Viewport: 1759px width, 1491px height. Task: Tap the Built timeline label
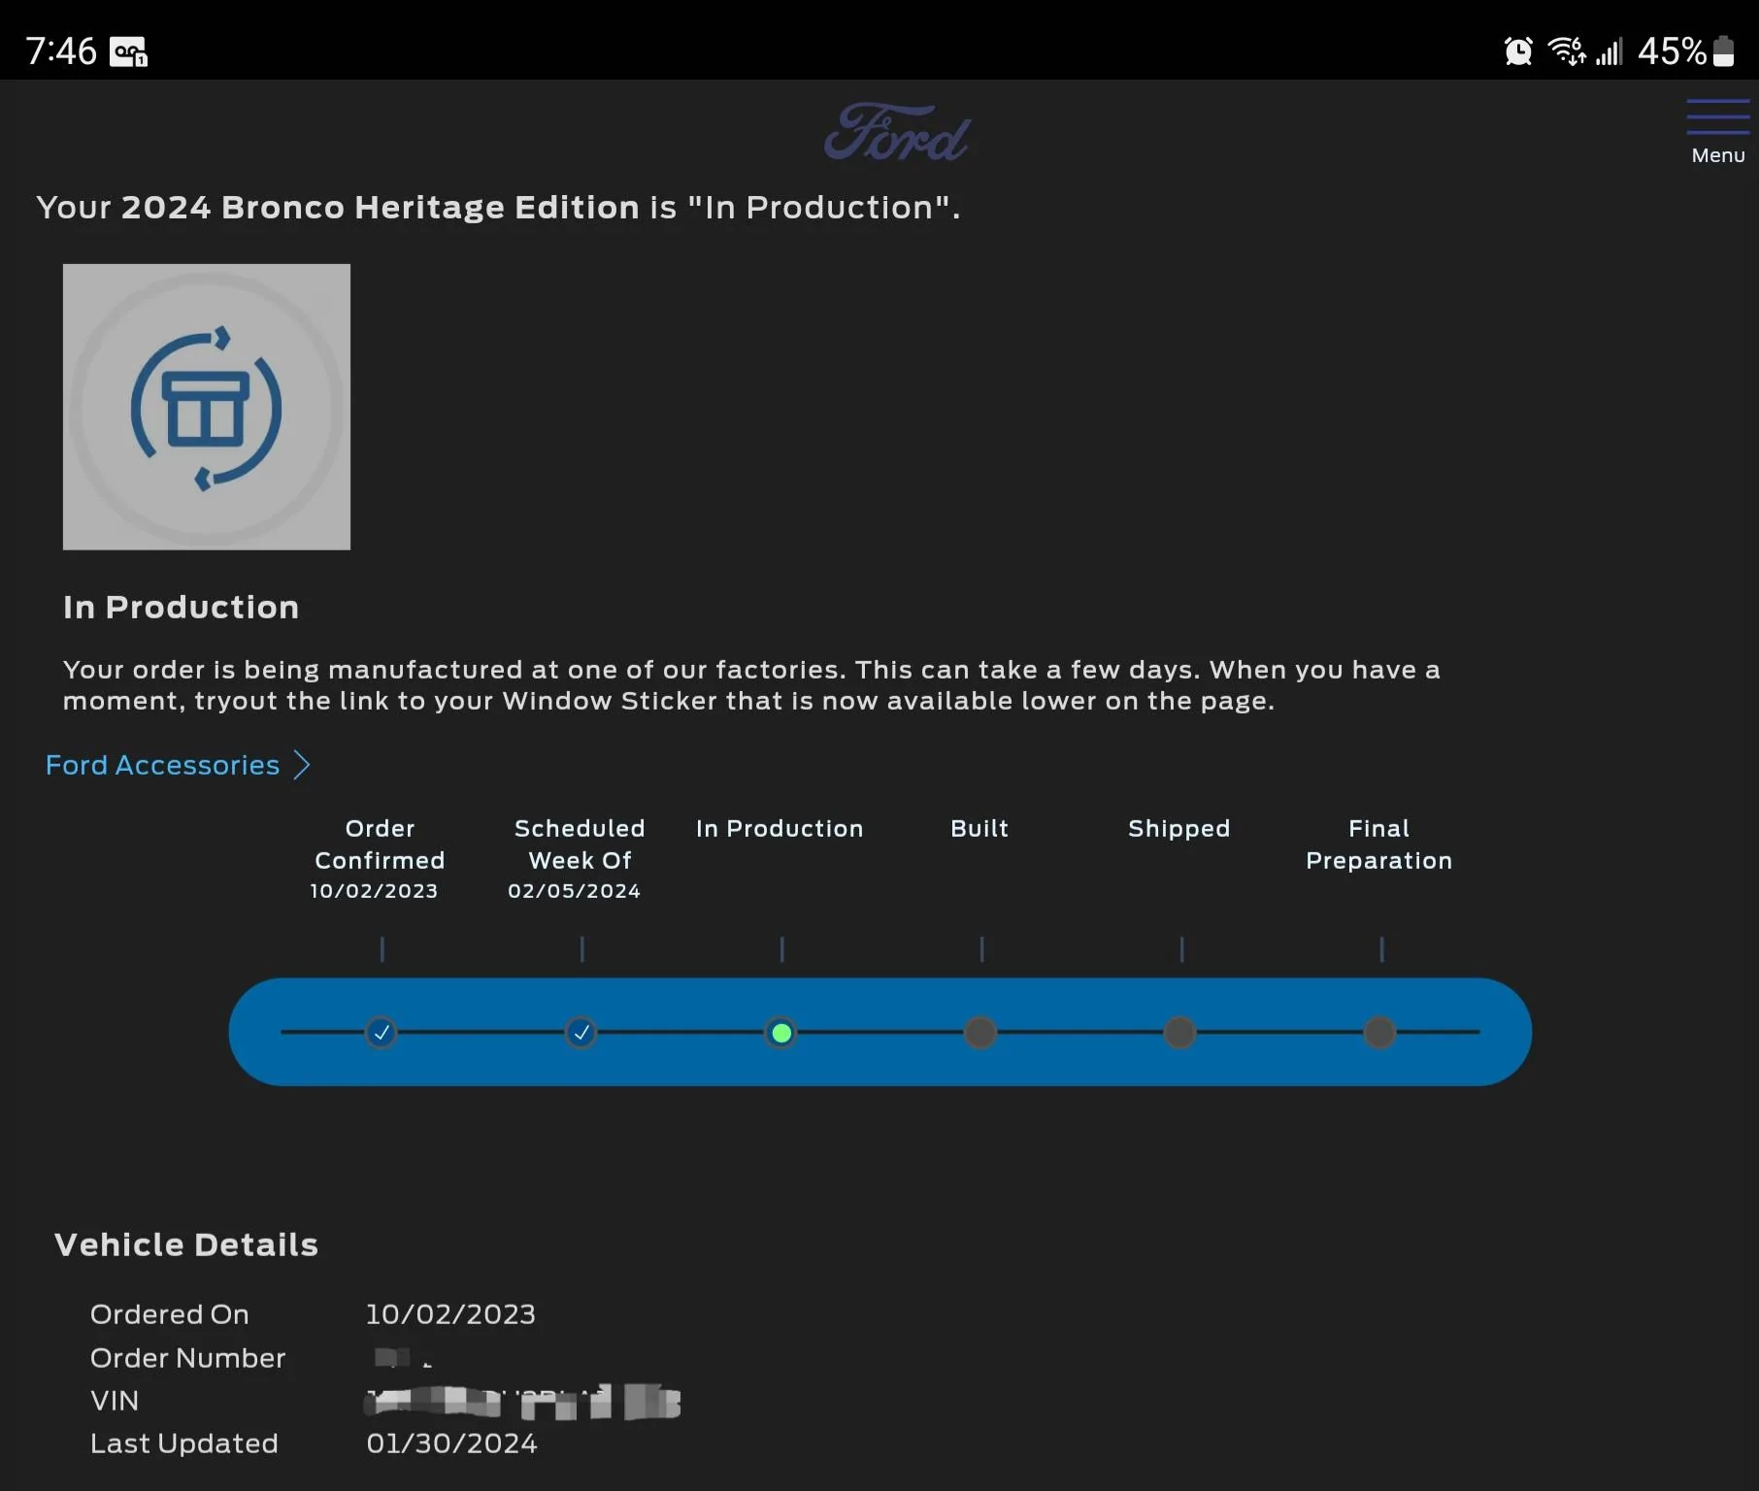[x=979, y=828]
